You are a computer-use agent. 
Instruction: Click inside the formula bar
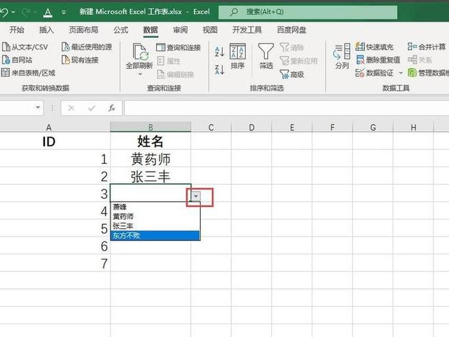tap(286, 108)
